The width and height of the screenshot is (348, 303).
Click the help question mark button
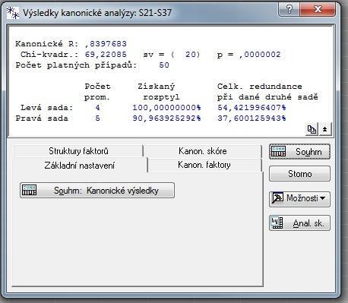click(x=289, y=10)
